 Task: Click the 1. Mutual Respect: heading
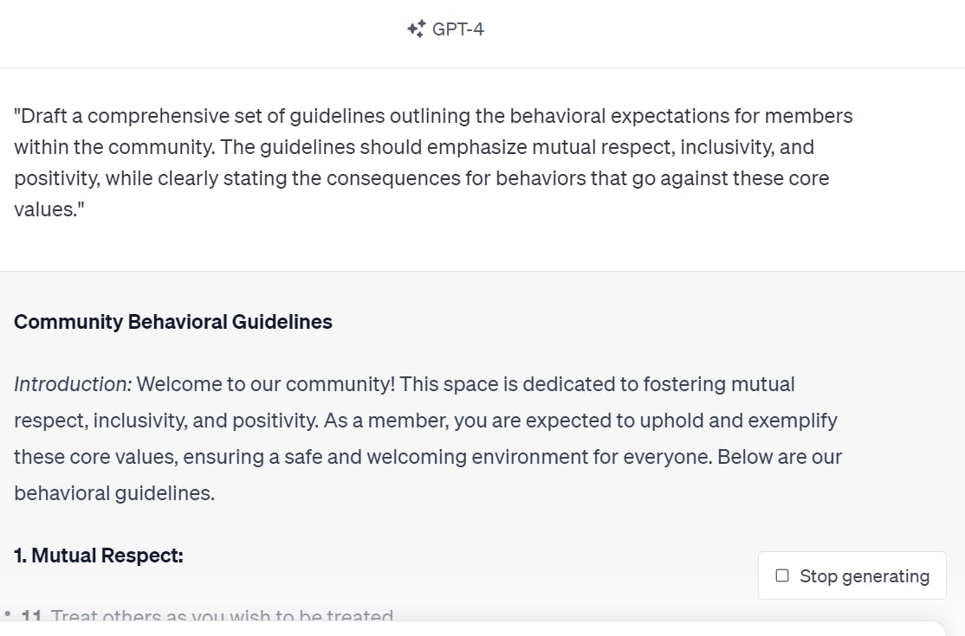click(x=99, y=556)
